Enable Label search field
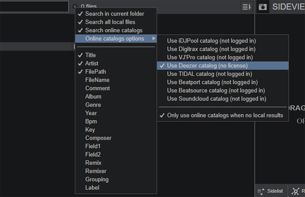The image size is (305, 197). click(116, 188)
